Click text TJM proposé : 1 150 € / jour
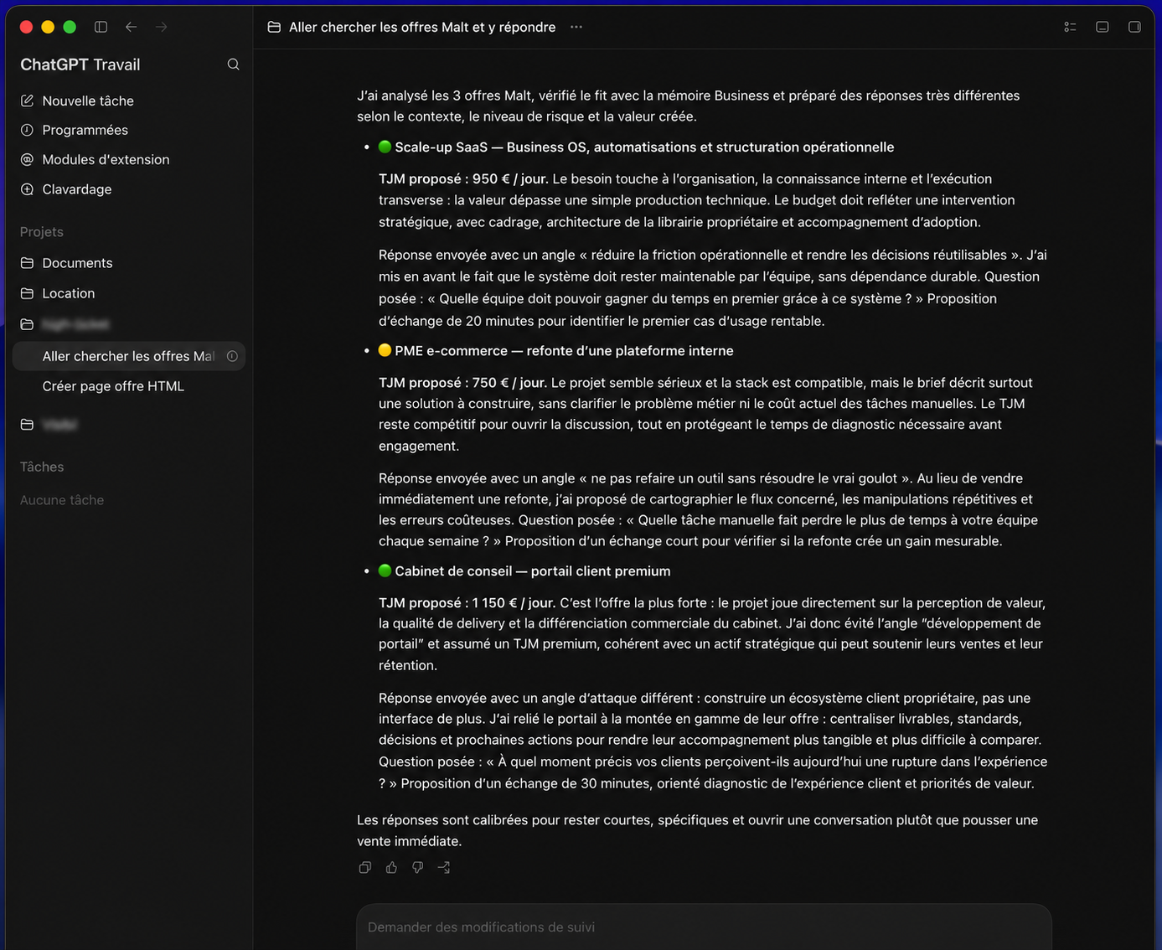 coord(467,602)
